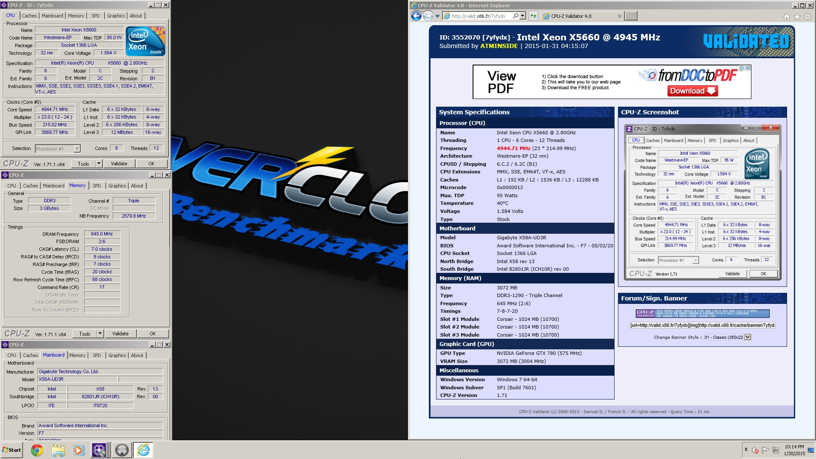
Task: Expand Processor #1 selection dropdown
Action: click(x=77, y=149)
